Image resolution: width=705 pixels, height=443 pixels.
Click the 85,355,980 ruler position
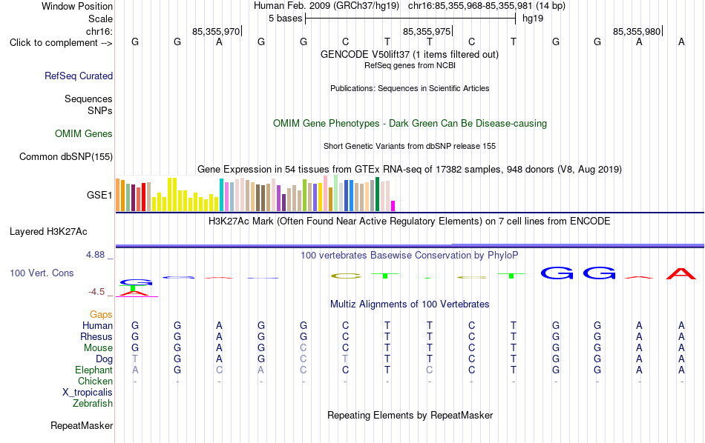pyautogui.click(x=637, y=31)
